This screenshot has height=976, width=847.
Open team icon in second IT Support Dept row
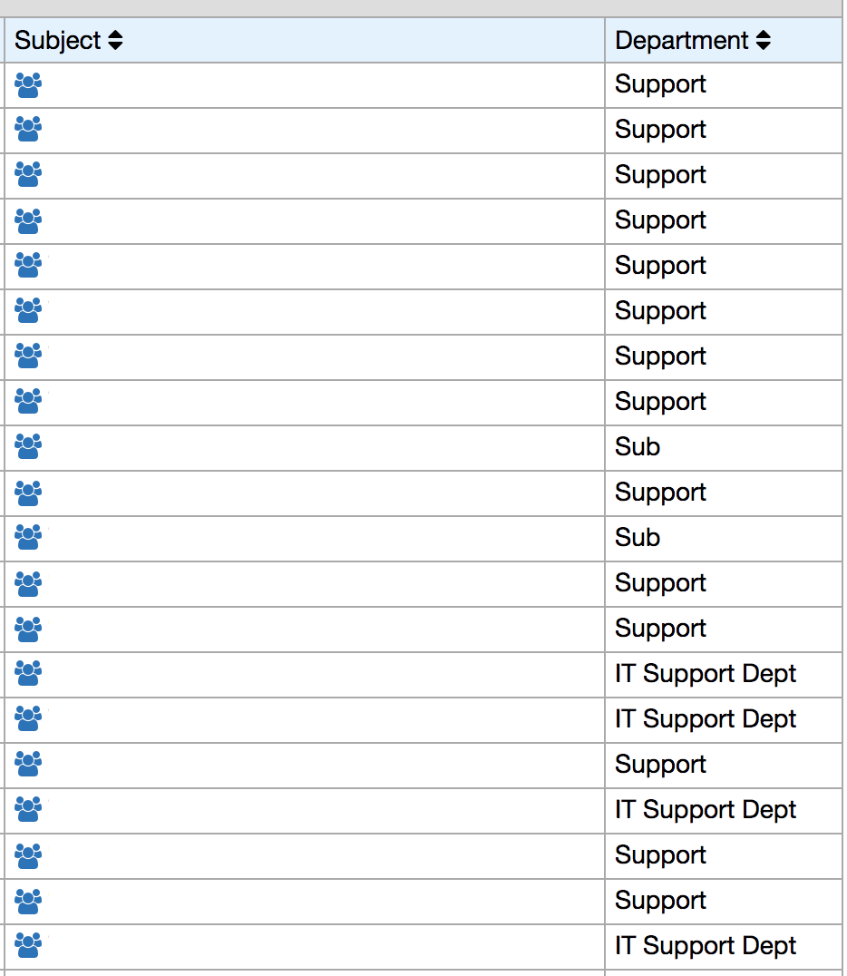[28, 719]
